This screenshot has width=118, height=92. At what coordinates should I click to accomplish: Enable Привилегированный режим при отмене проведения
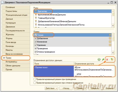[x=35, y=83]
